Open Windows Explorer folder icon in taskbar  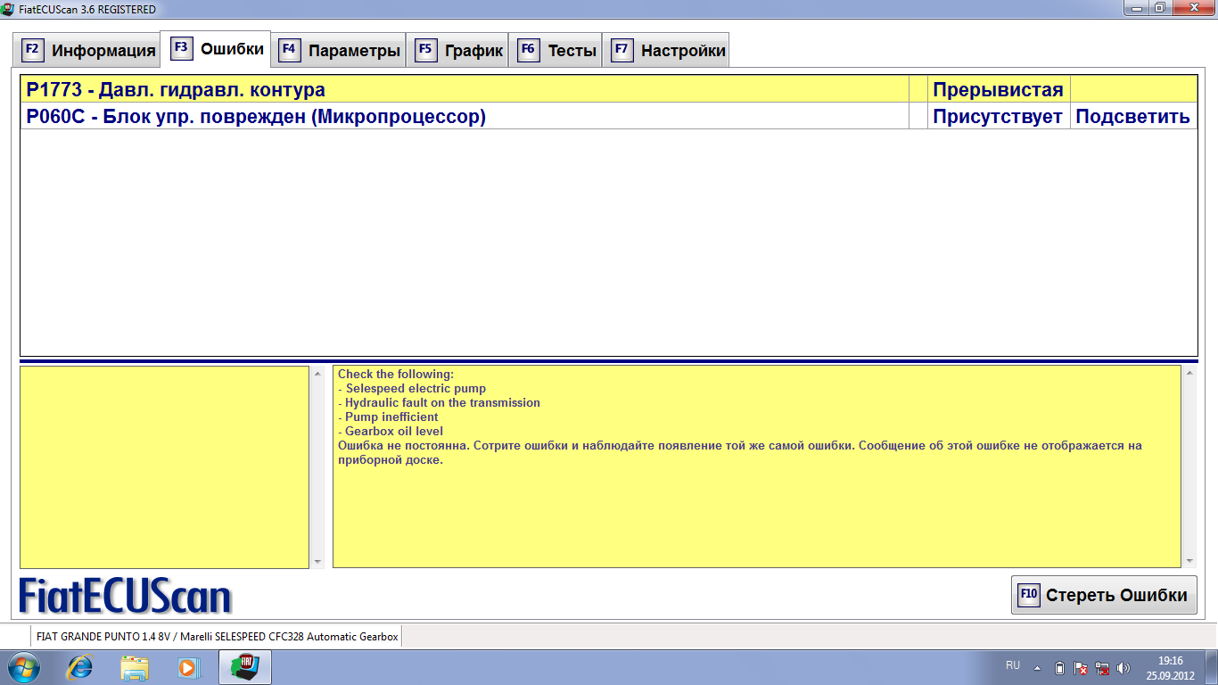[x=135, y=667]
